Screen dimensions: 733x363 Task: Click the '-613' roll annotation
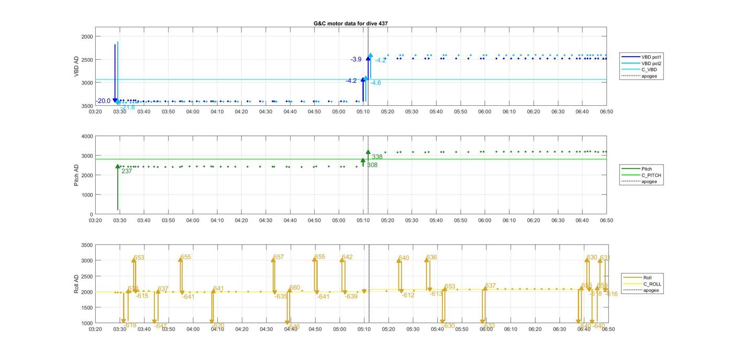(x=436, y=294)
